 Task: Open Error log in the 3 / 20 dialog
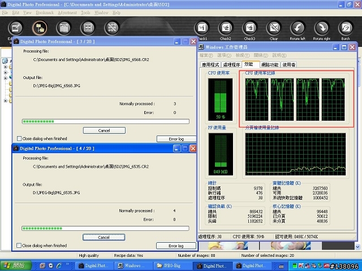click(176, 139)
